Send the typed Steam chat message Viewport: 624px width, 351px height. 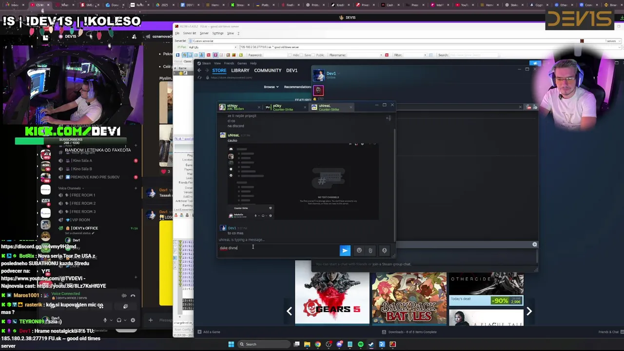pos(345,251)
